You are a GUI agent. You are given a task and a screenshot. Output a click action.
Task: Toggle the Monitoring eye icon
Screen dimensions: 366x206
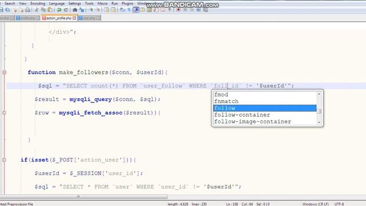[x=170, y=10]
